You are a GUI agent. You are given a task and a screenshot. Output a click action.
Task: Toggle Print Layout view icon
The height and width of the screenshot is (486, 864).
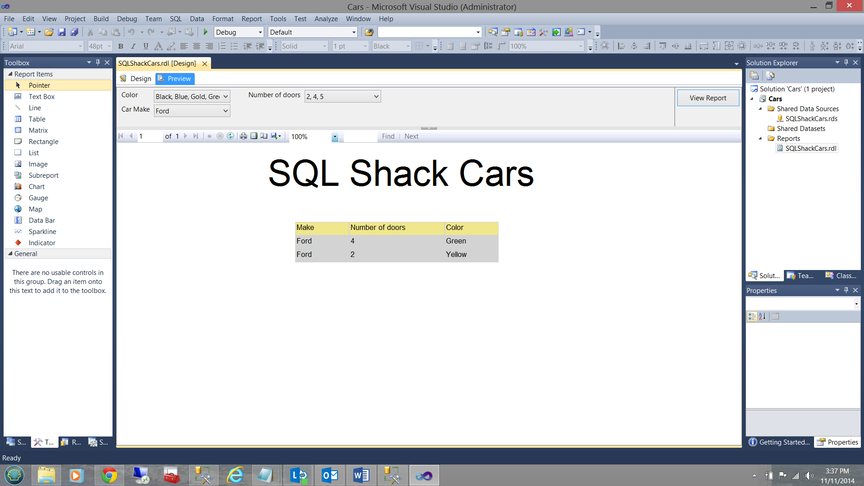[254, 136]
